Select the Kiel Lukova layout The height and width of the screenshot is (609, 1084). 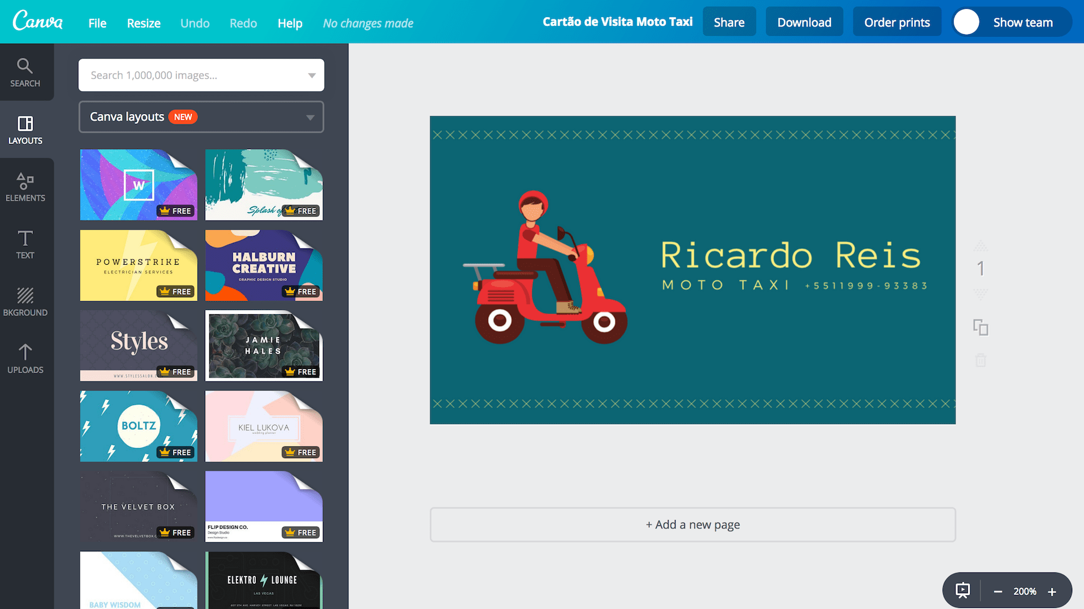pos(264,426)
